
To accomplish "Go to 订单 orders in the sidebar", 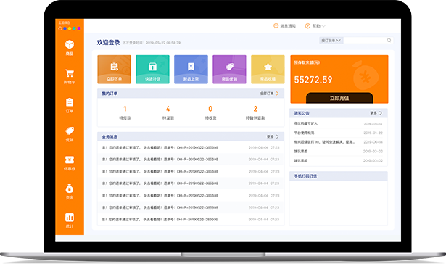I will click(70, 106).
